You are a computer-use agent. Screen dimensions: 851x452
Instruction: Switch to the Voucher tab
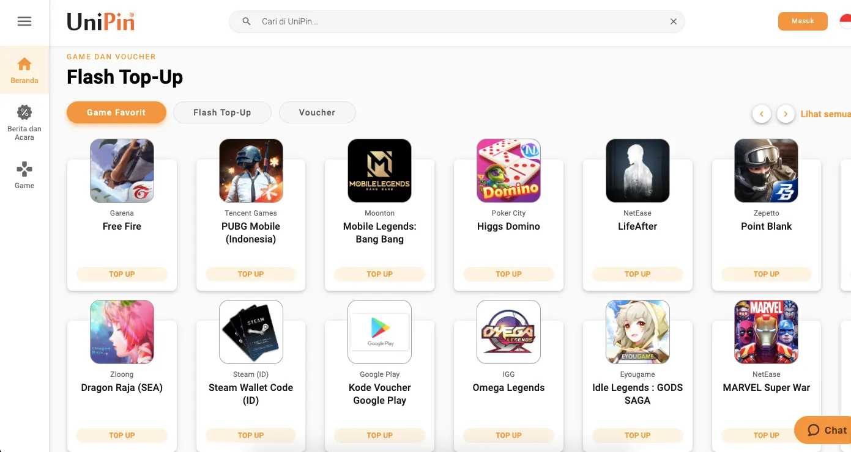(317, 112)
